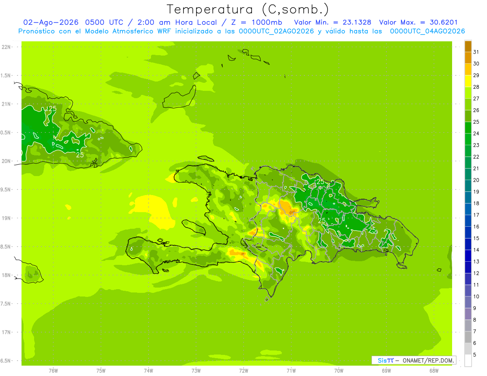Image resolution: width=487 pixels, height=376 pixels.
Task: Pick the green legend swatch between 24 and 25
Action: pyautogui.click(x=468, y=128)
